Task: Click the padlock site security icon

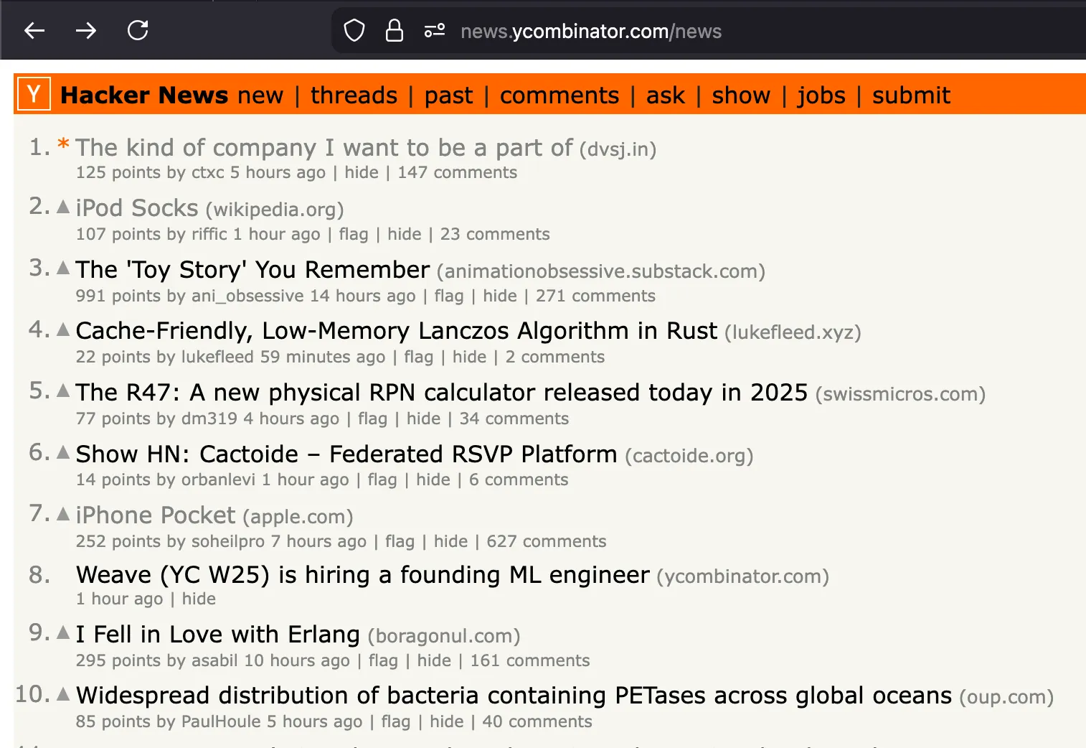Action: pyautogui.click(x=395, y=30)
